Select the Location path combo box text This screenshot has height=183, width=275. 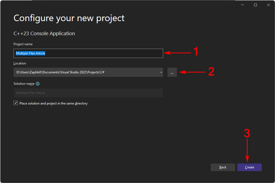[60, 72]
